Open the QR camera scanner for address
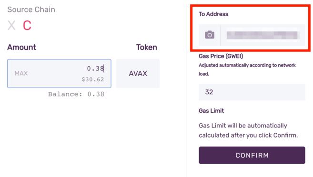313x177 pixels. 210,35
